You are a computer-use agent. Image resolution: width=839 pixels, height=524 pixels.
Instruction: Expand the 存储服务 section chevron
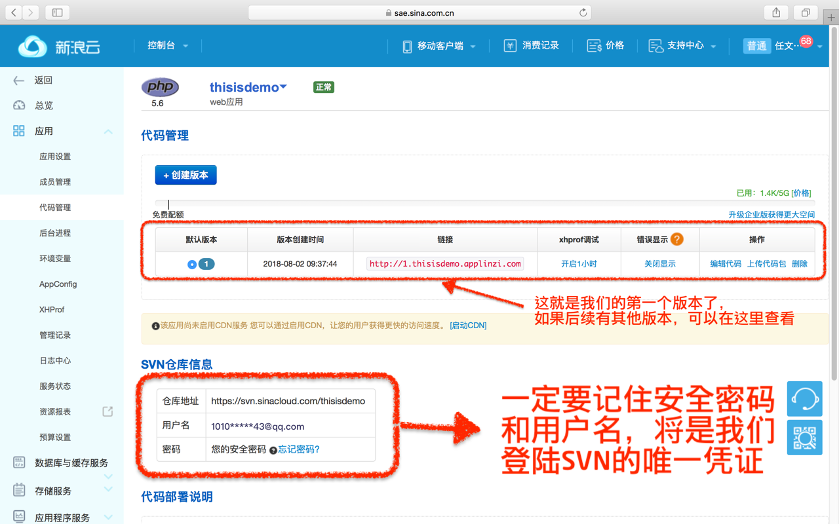pos(108,489)
